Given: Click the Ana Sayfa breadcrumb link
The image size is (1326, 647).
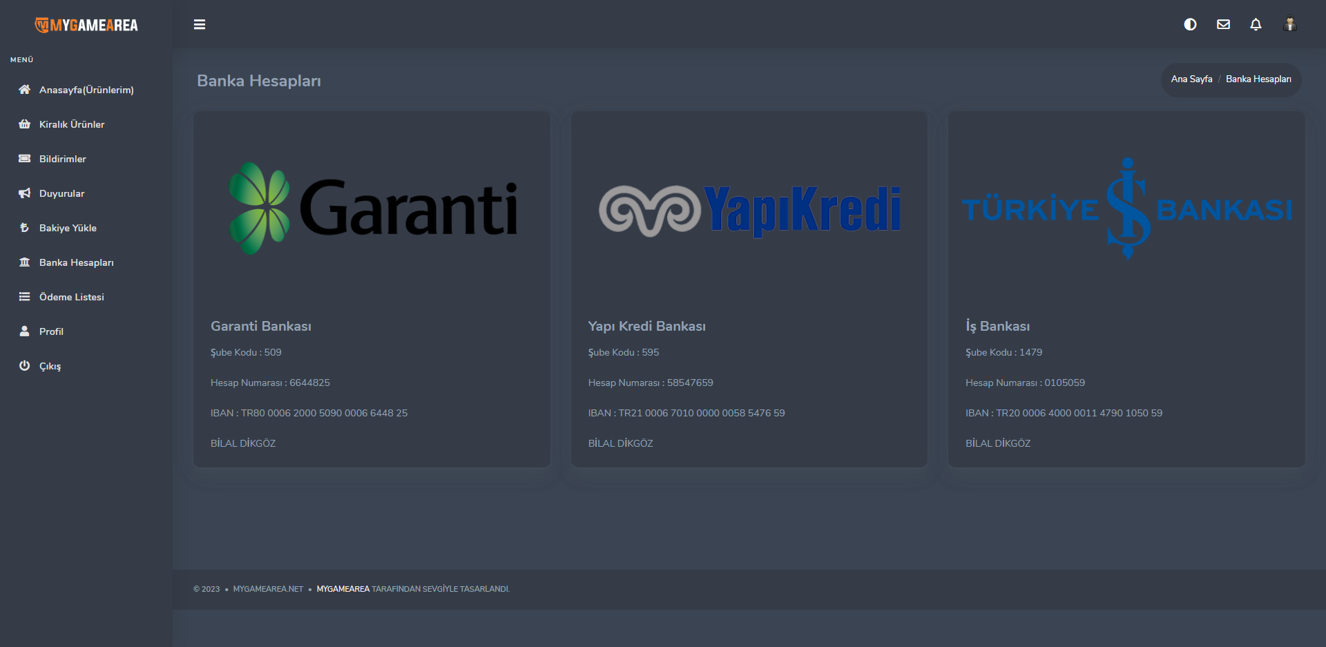Looking at the screenshot, I should 1191,79.
